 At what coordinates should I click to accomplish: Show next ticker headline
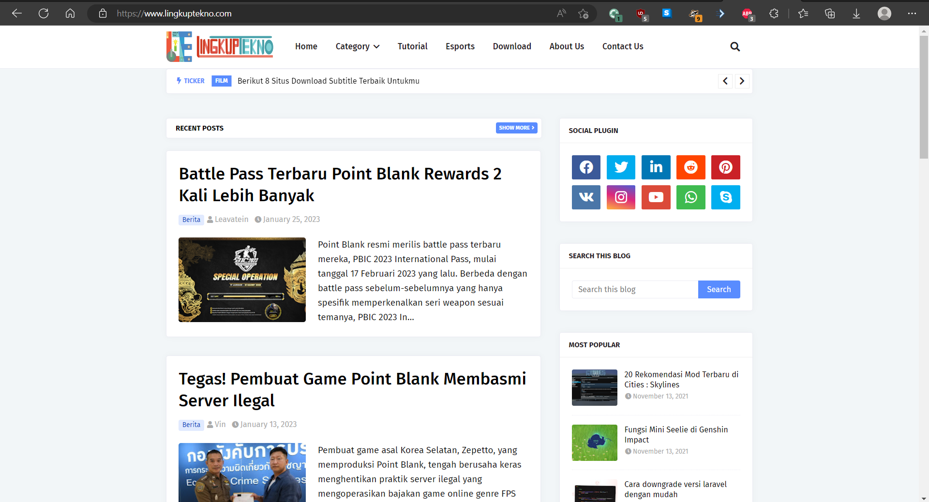pyautogui.click(x=742, y=81)
